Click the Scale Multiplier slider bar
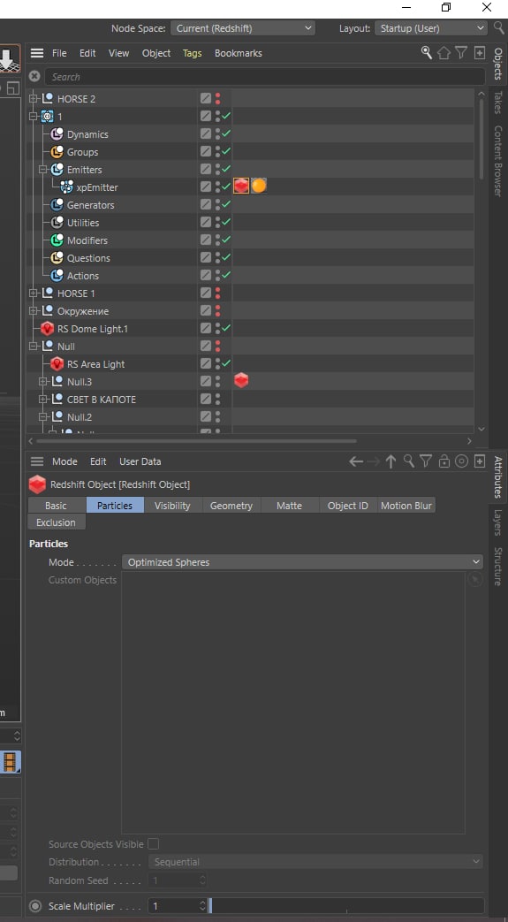 coord(347,906)
